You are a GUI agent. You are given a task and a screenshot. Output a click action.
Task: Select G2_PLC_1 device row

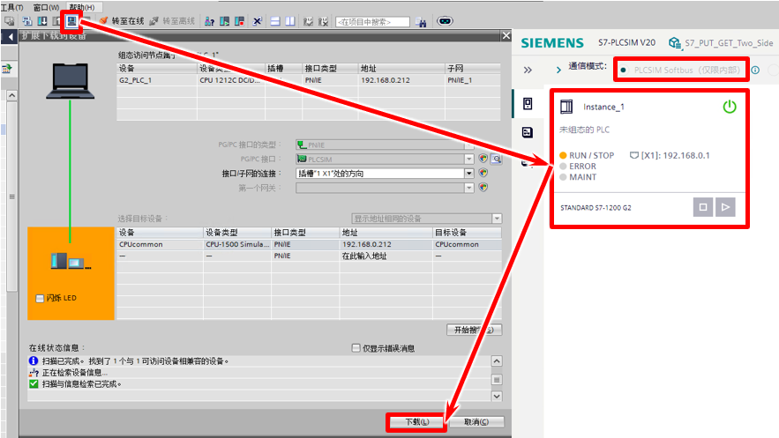click(x=308, y=80)
